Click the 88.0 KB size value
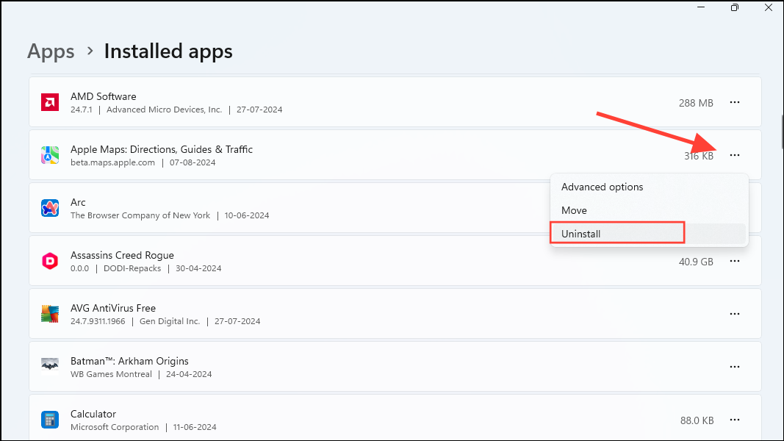Viewport: 784px width, 441px height. (697, 420)
